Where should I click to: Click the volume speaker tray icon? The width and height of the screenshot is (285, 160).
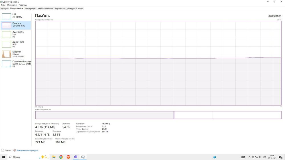pos(260,157)
